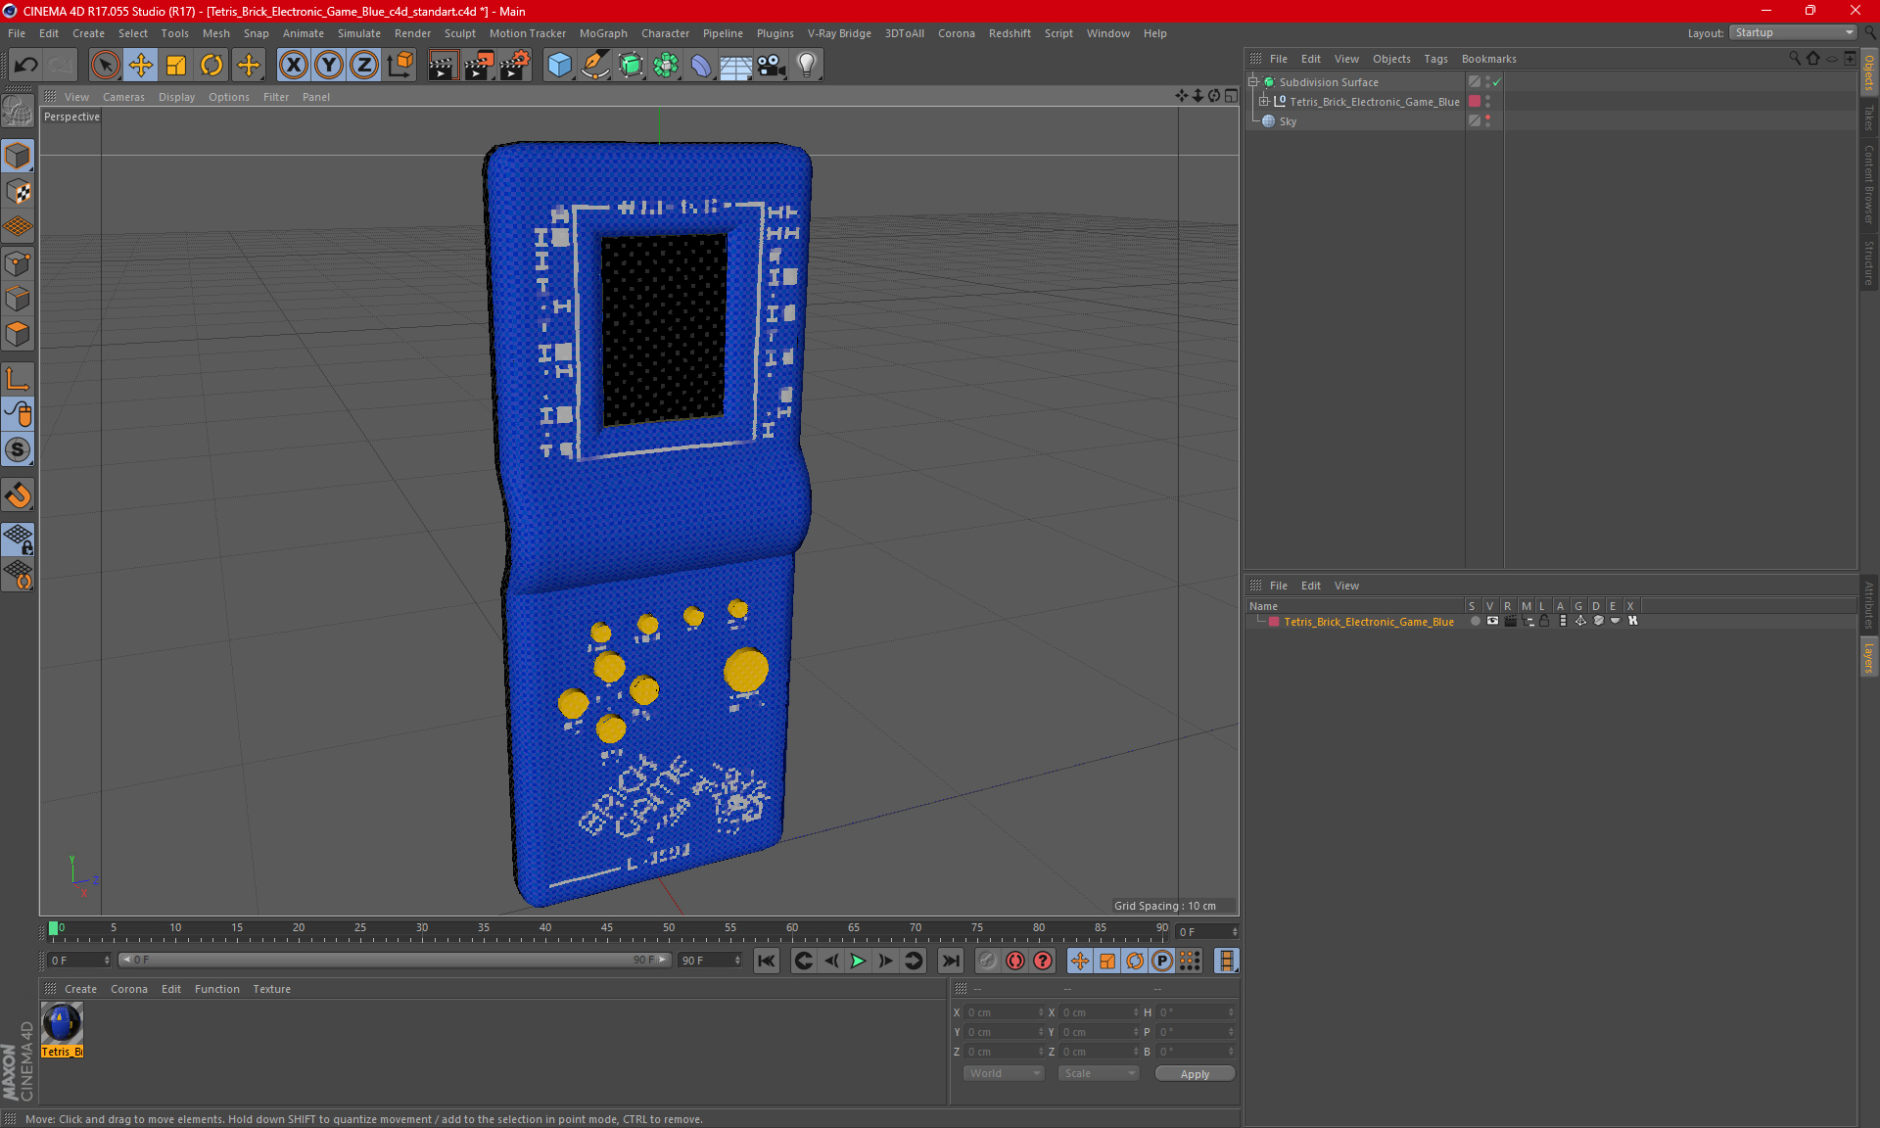Play the animation forward
Screen dimensions: 1880x1128
[x=858, y=961]
